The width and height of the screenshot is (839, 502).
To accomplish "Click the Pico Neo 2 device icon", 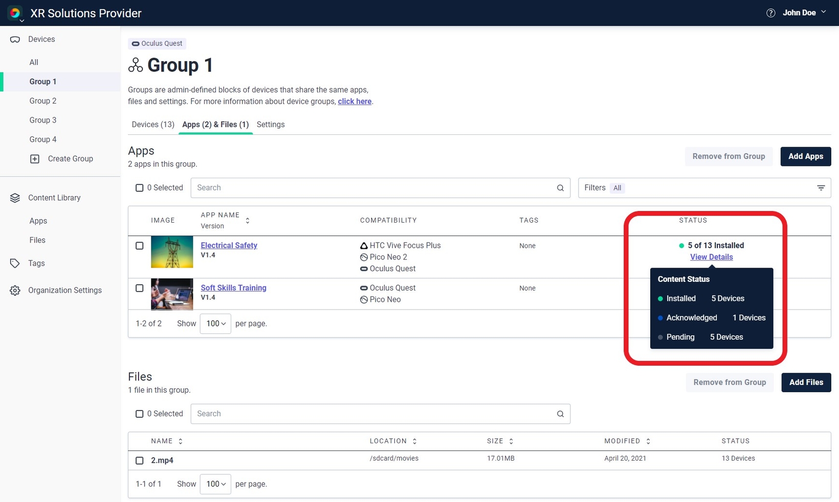I will click(x=364, y=257).
